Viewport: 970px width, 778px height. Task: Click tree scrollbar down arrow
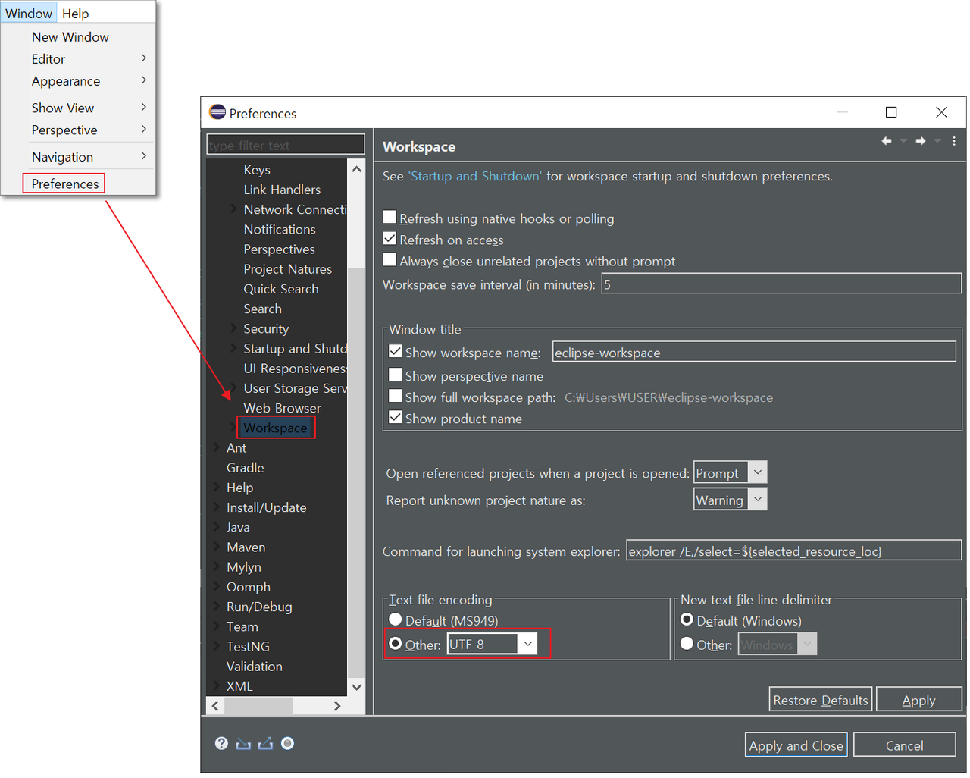coord(356,686)
